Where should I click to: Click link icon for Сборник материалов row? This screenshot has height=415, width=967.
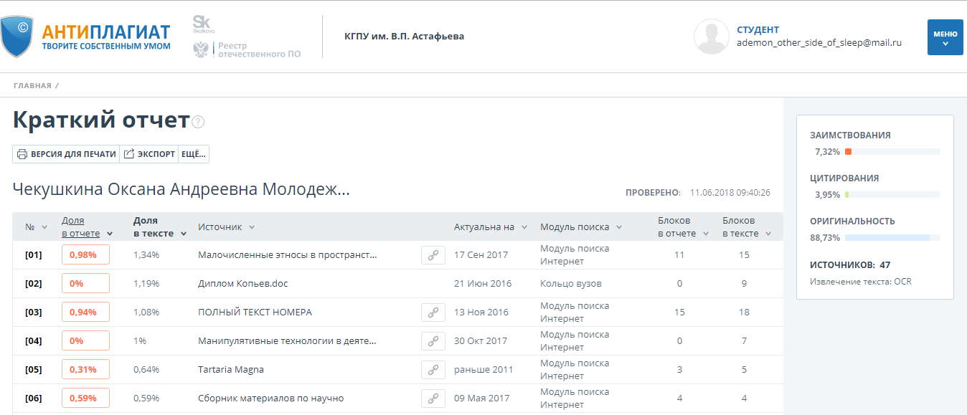[x=433, y=399]
